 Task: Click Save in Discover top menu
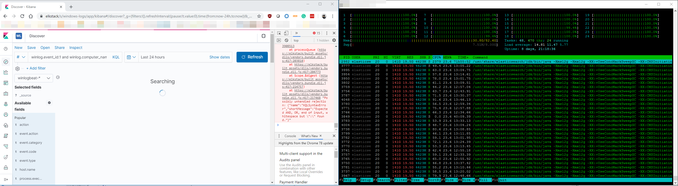[x=31, y=48]
